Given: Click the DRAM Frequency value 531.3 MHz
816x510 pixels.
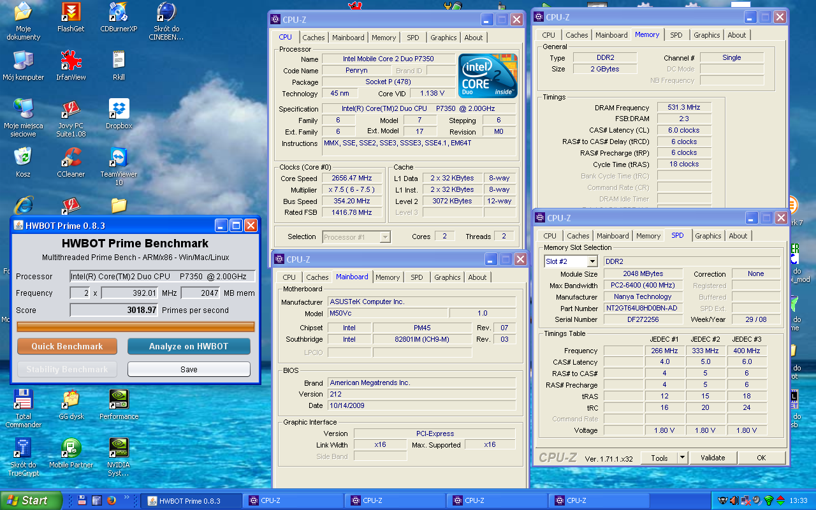Looking at the screenshot, I should pos(684,107).
